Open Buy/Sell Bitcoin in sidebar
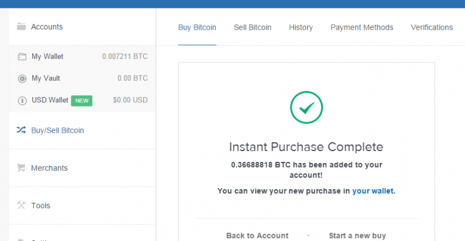The width and height of the screenshot is (465, 241). 57,130
